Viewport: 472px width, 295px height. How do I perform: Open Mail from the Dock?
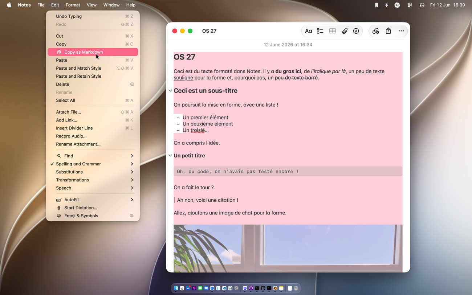pyautogui.click(x=206, y=288)
